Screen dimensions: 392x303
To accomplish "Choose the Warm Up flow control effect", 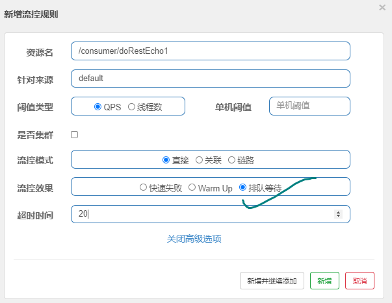I will coord(192,188).
